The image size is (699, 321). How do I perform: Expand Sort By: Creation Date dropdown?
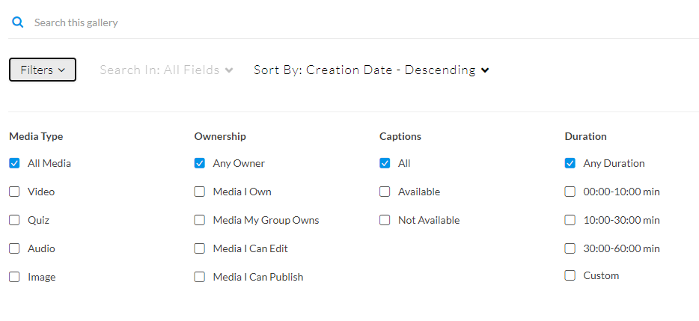(x=371, y=70)
